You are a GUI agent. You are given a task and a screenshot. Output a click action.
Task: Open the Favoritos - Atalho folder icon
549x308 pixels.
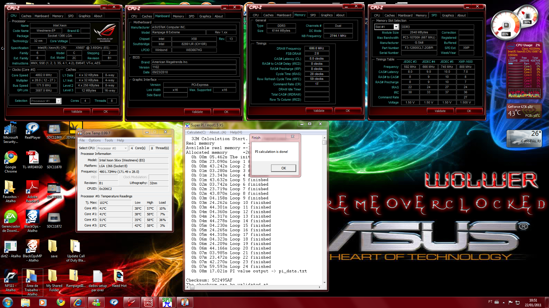pyautogui.click(x=11, y=192)
